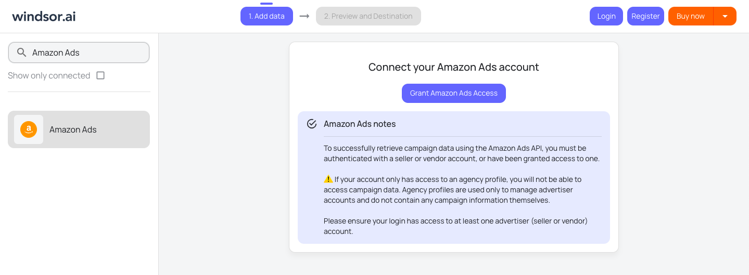Click the windsor.ai logo
749x275 pixels.
click(44, 16)
